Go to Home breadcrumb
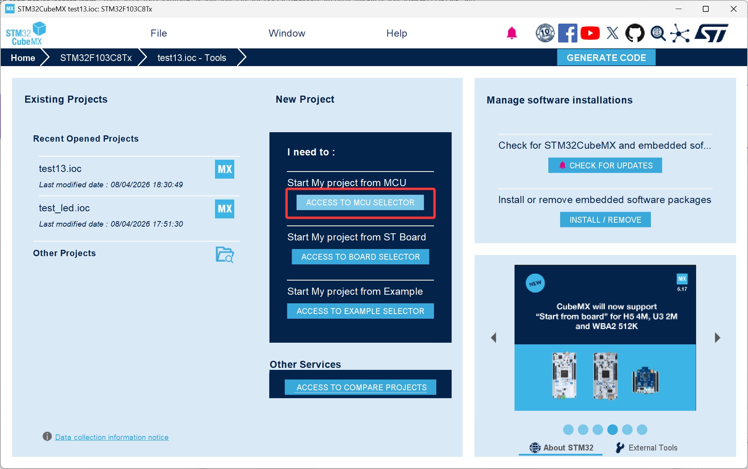The width and height of the screenshot is (748, 469). click(23, 58)
